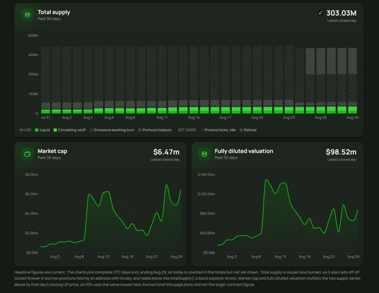Click the Aug 26 x-axis label

(x=320, y=117)
